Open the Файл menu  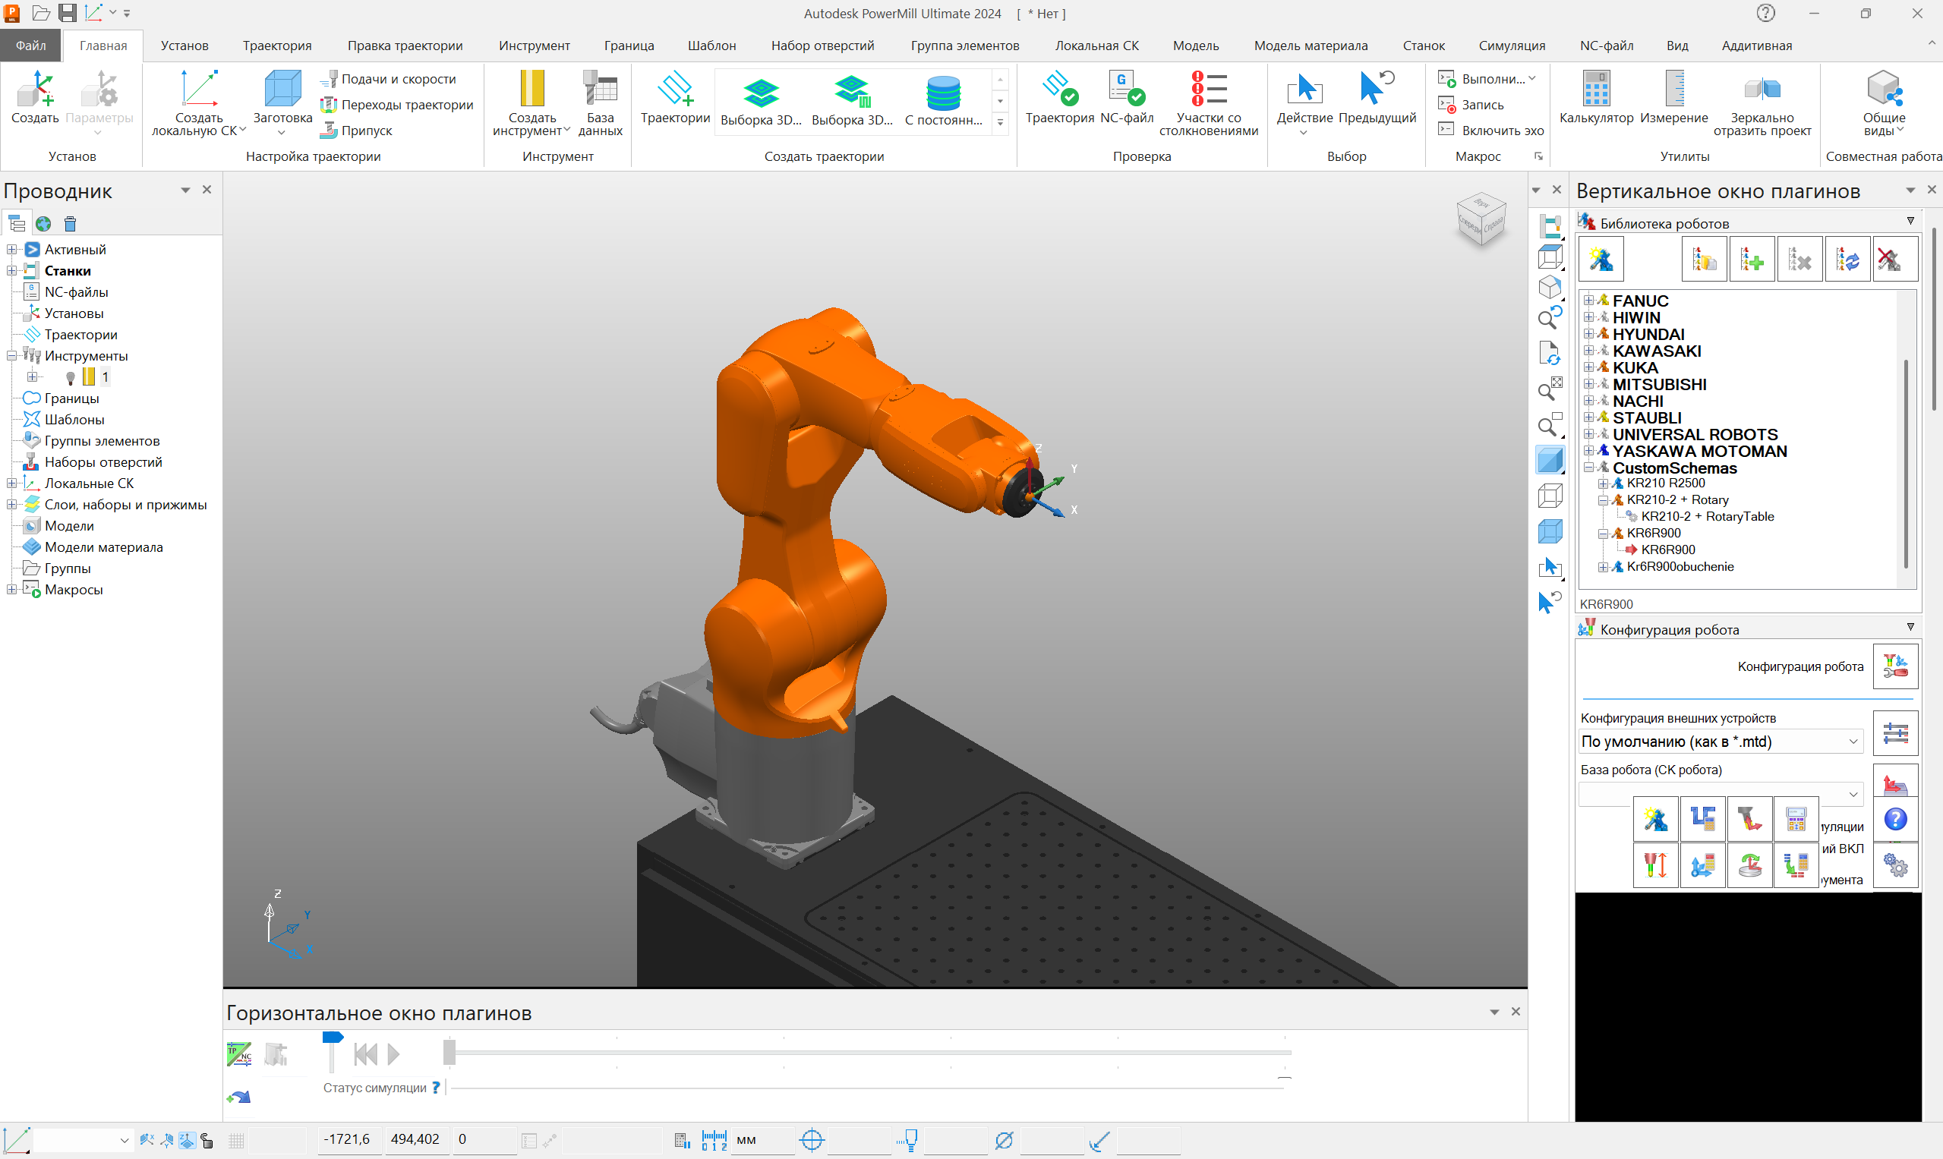click(x=31, y=46)
